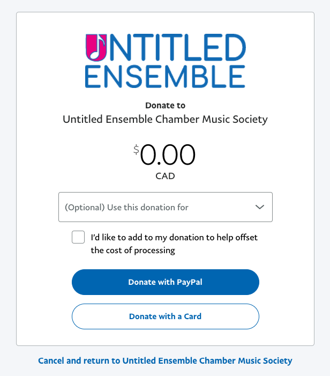
Task: Follow the Cancel and return link
Action: coord(165,360)
